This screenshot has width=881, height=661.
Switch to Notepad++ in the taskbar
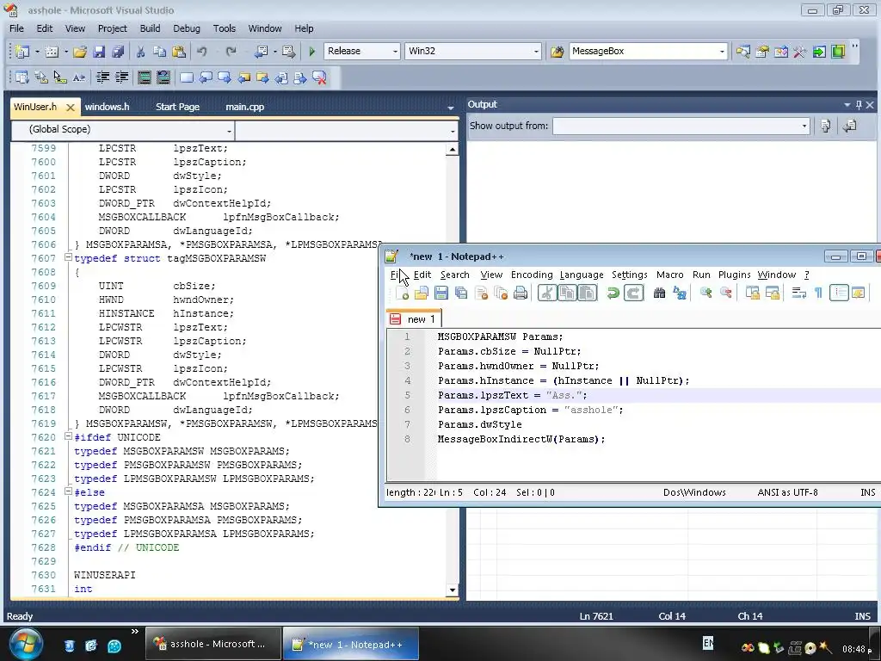351,644
